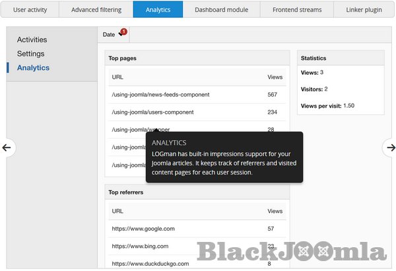The height and width of the screenshot is (271, 396).
Task: Click the left arrow to go to previous slide
Action: pos(8,147)
